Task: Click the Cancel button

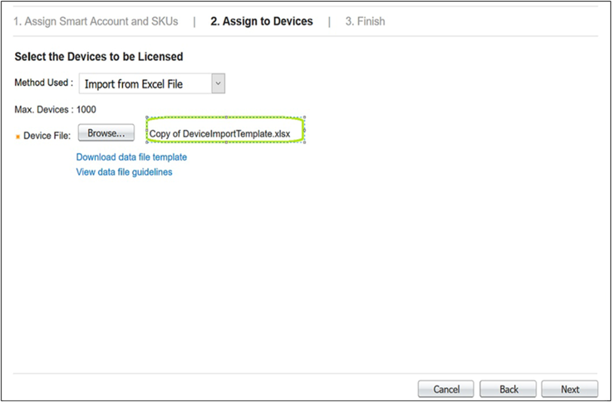Action: 446,389
